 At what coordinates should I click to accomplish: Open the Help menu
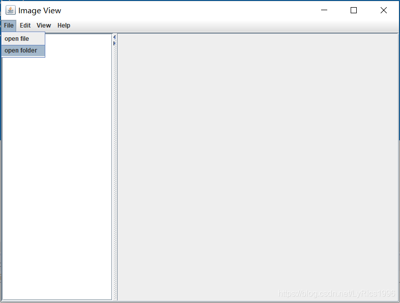(x=64, y=26)
